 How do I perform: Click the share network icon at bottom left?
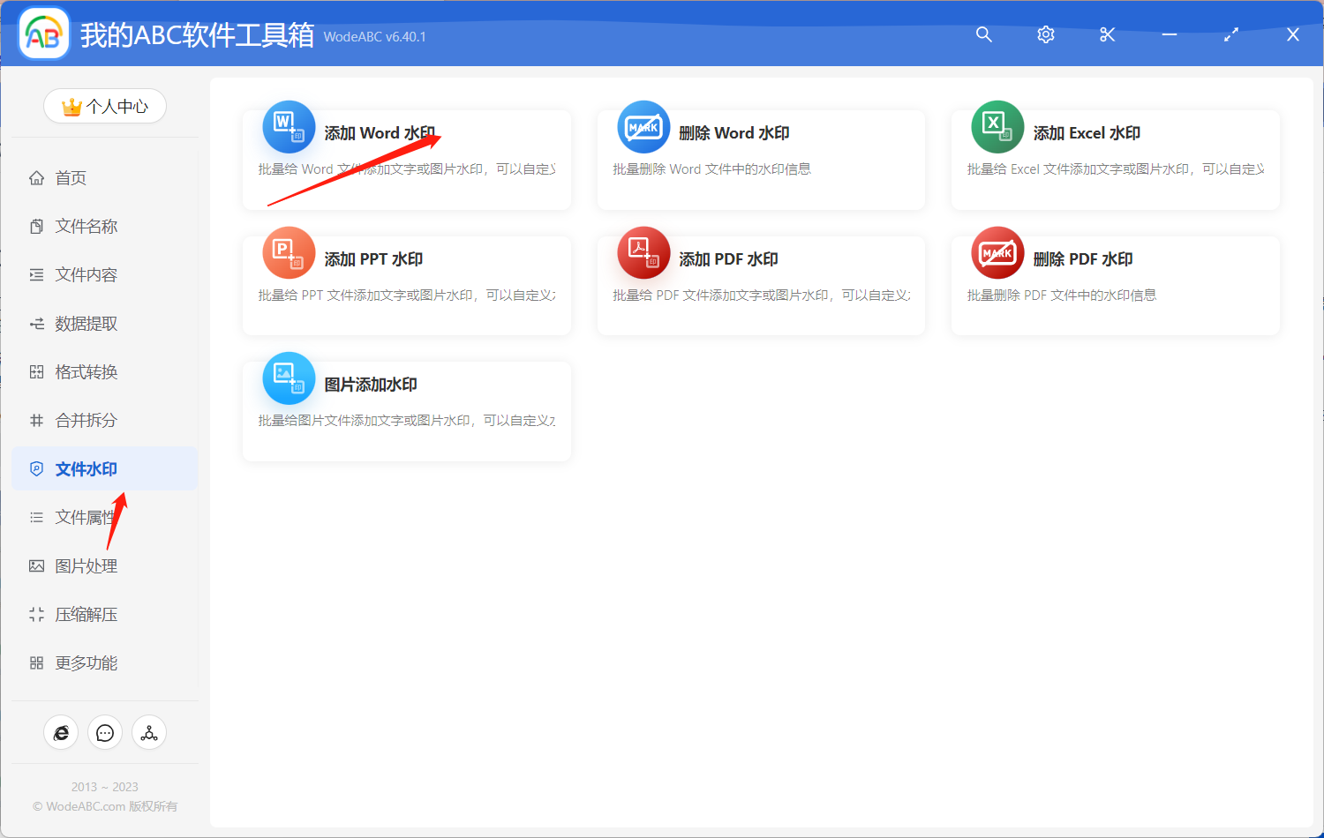coord(148,732)
